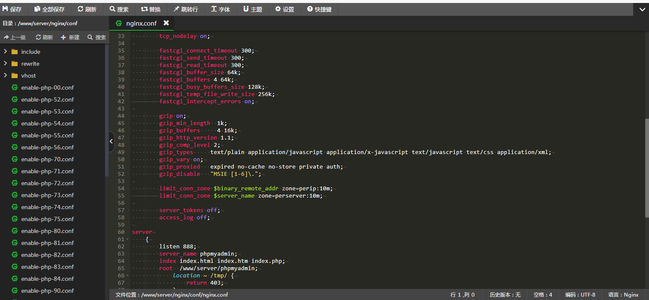The height and width of the screenshot is (300, 649).
Task: Click the rewrite folder icon
Action: tap(15, 64)
